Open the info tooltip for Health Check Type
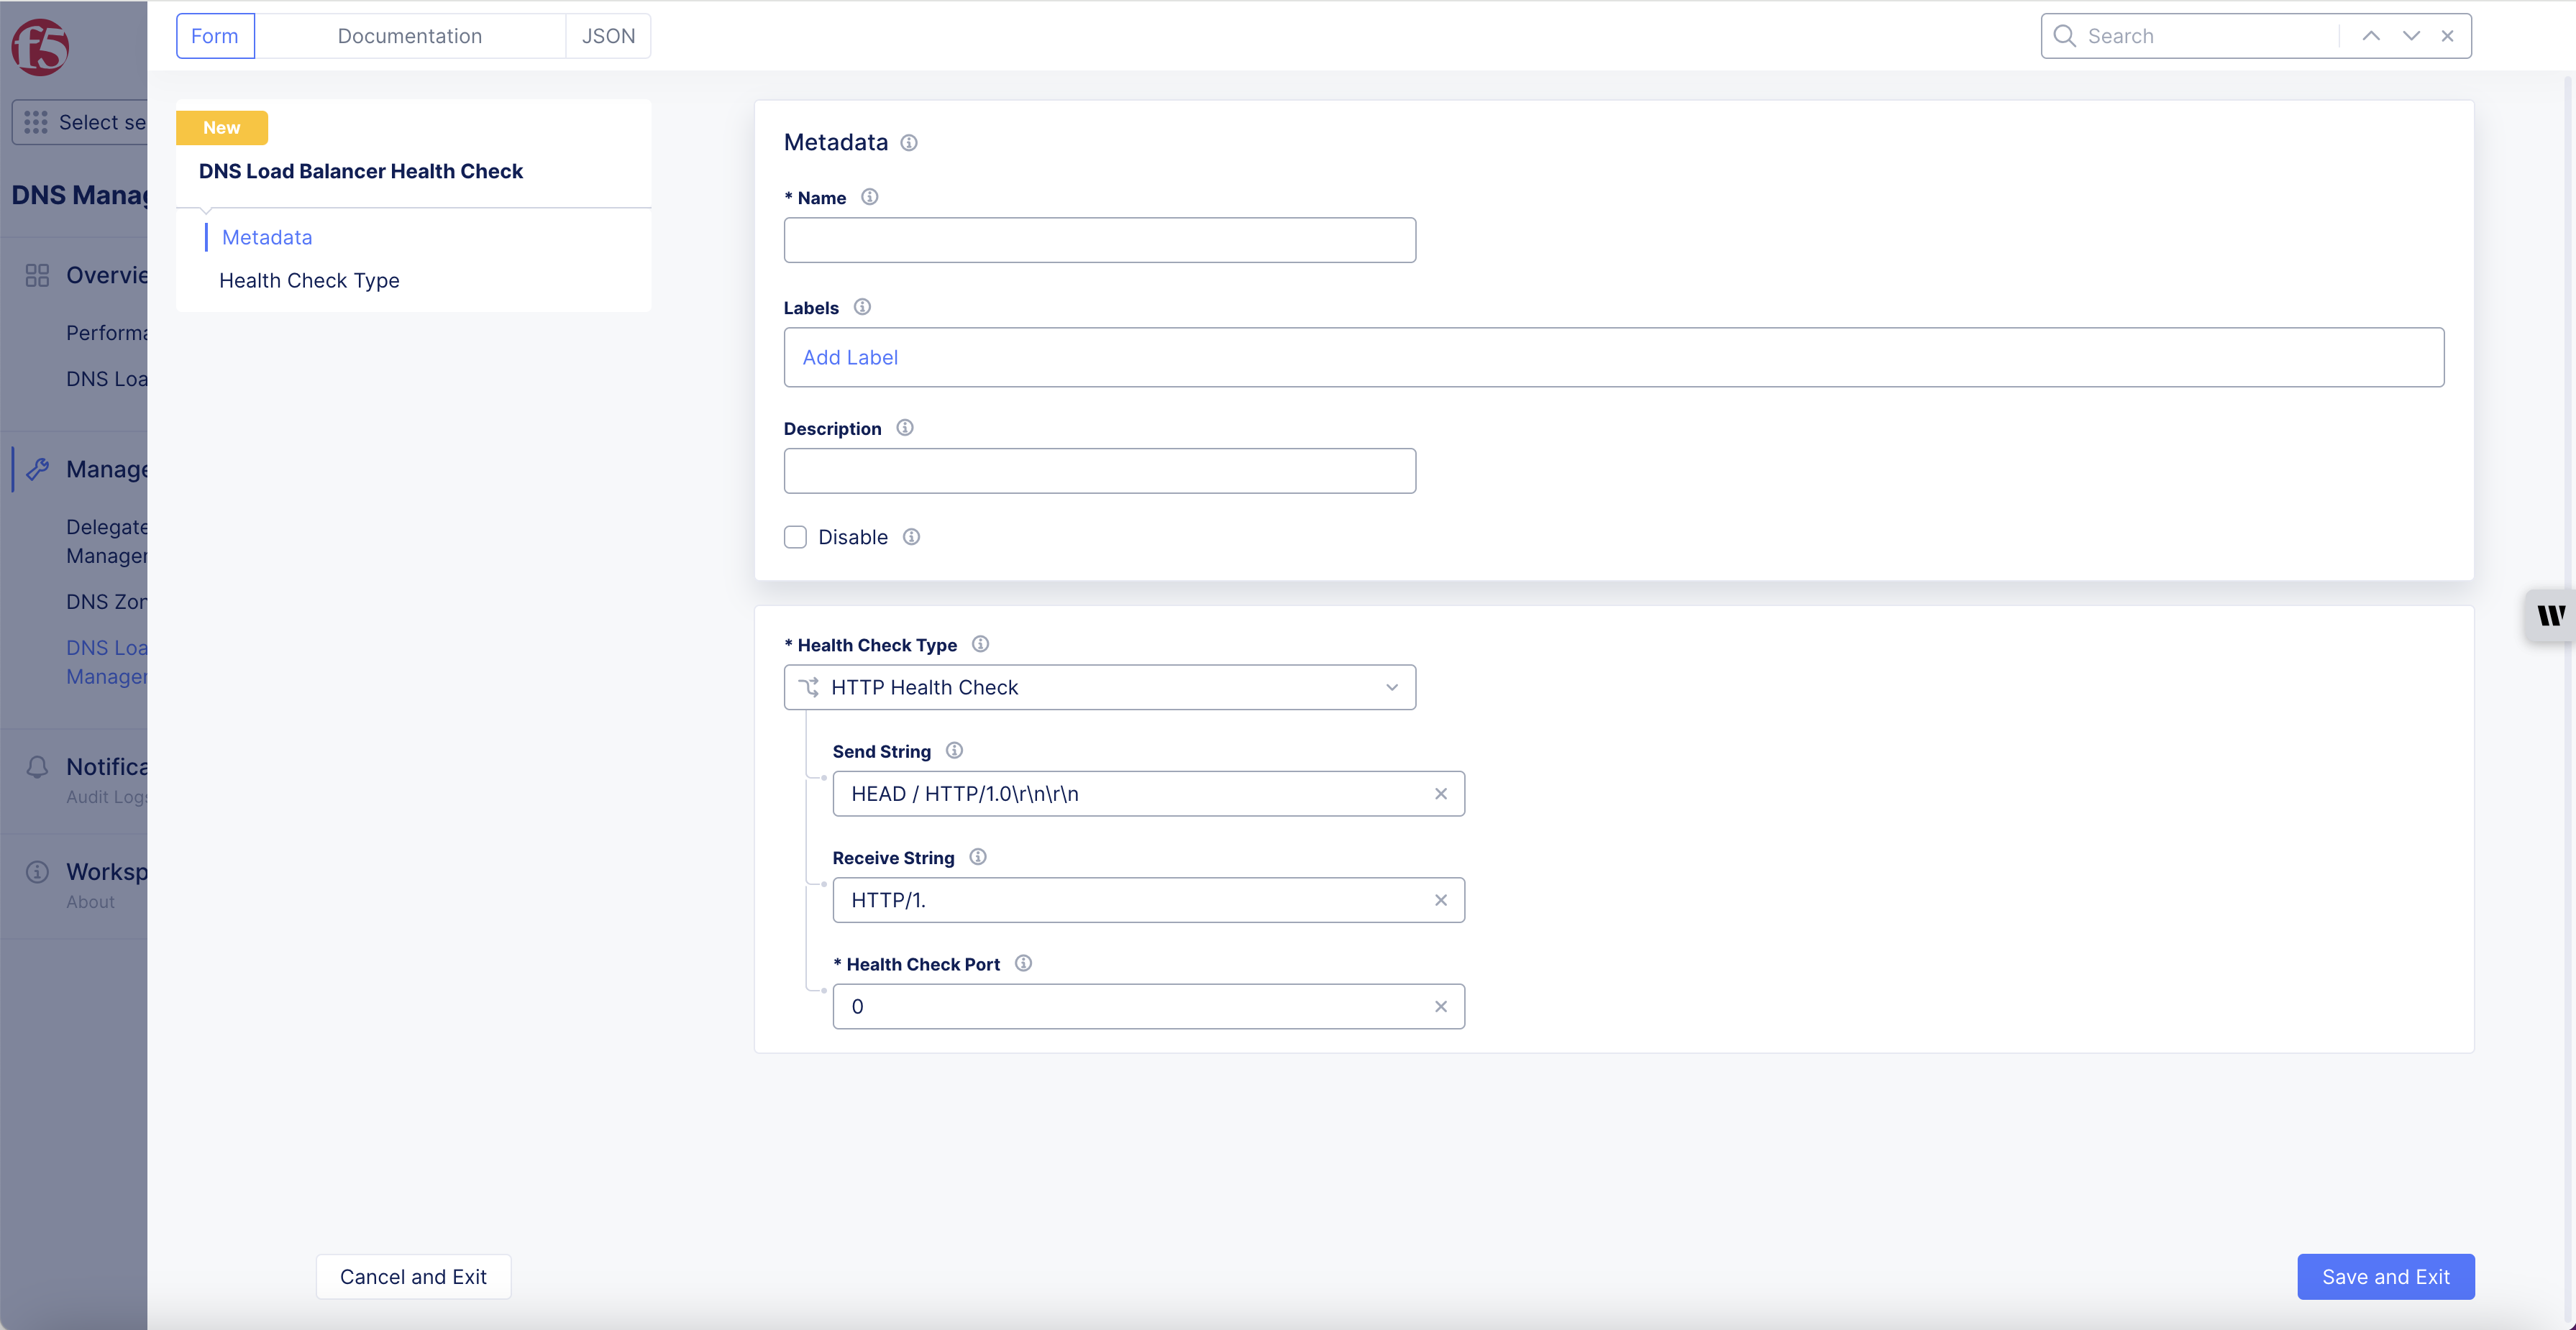Screen dimensions: 2576x1330 coord(980,644)
